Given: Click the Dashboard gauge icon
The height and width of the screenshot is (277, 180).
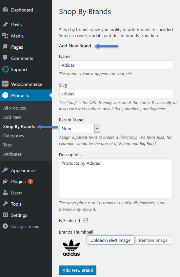Looking at the screenshot, I should (x=5, y=10).
